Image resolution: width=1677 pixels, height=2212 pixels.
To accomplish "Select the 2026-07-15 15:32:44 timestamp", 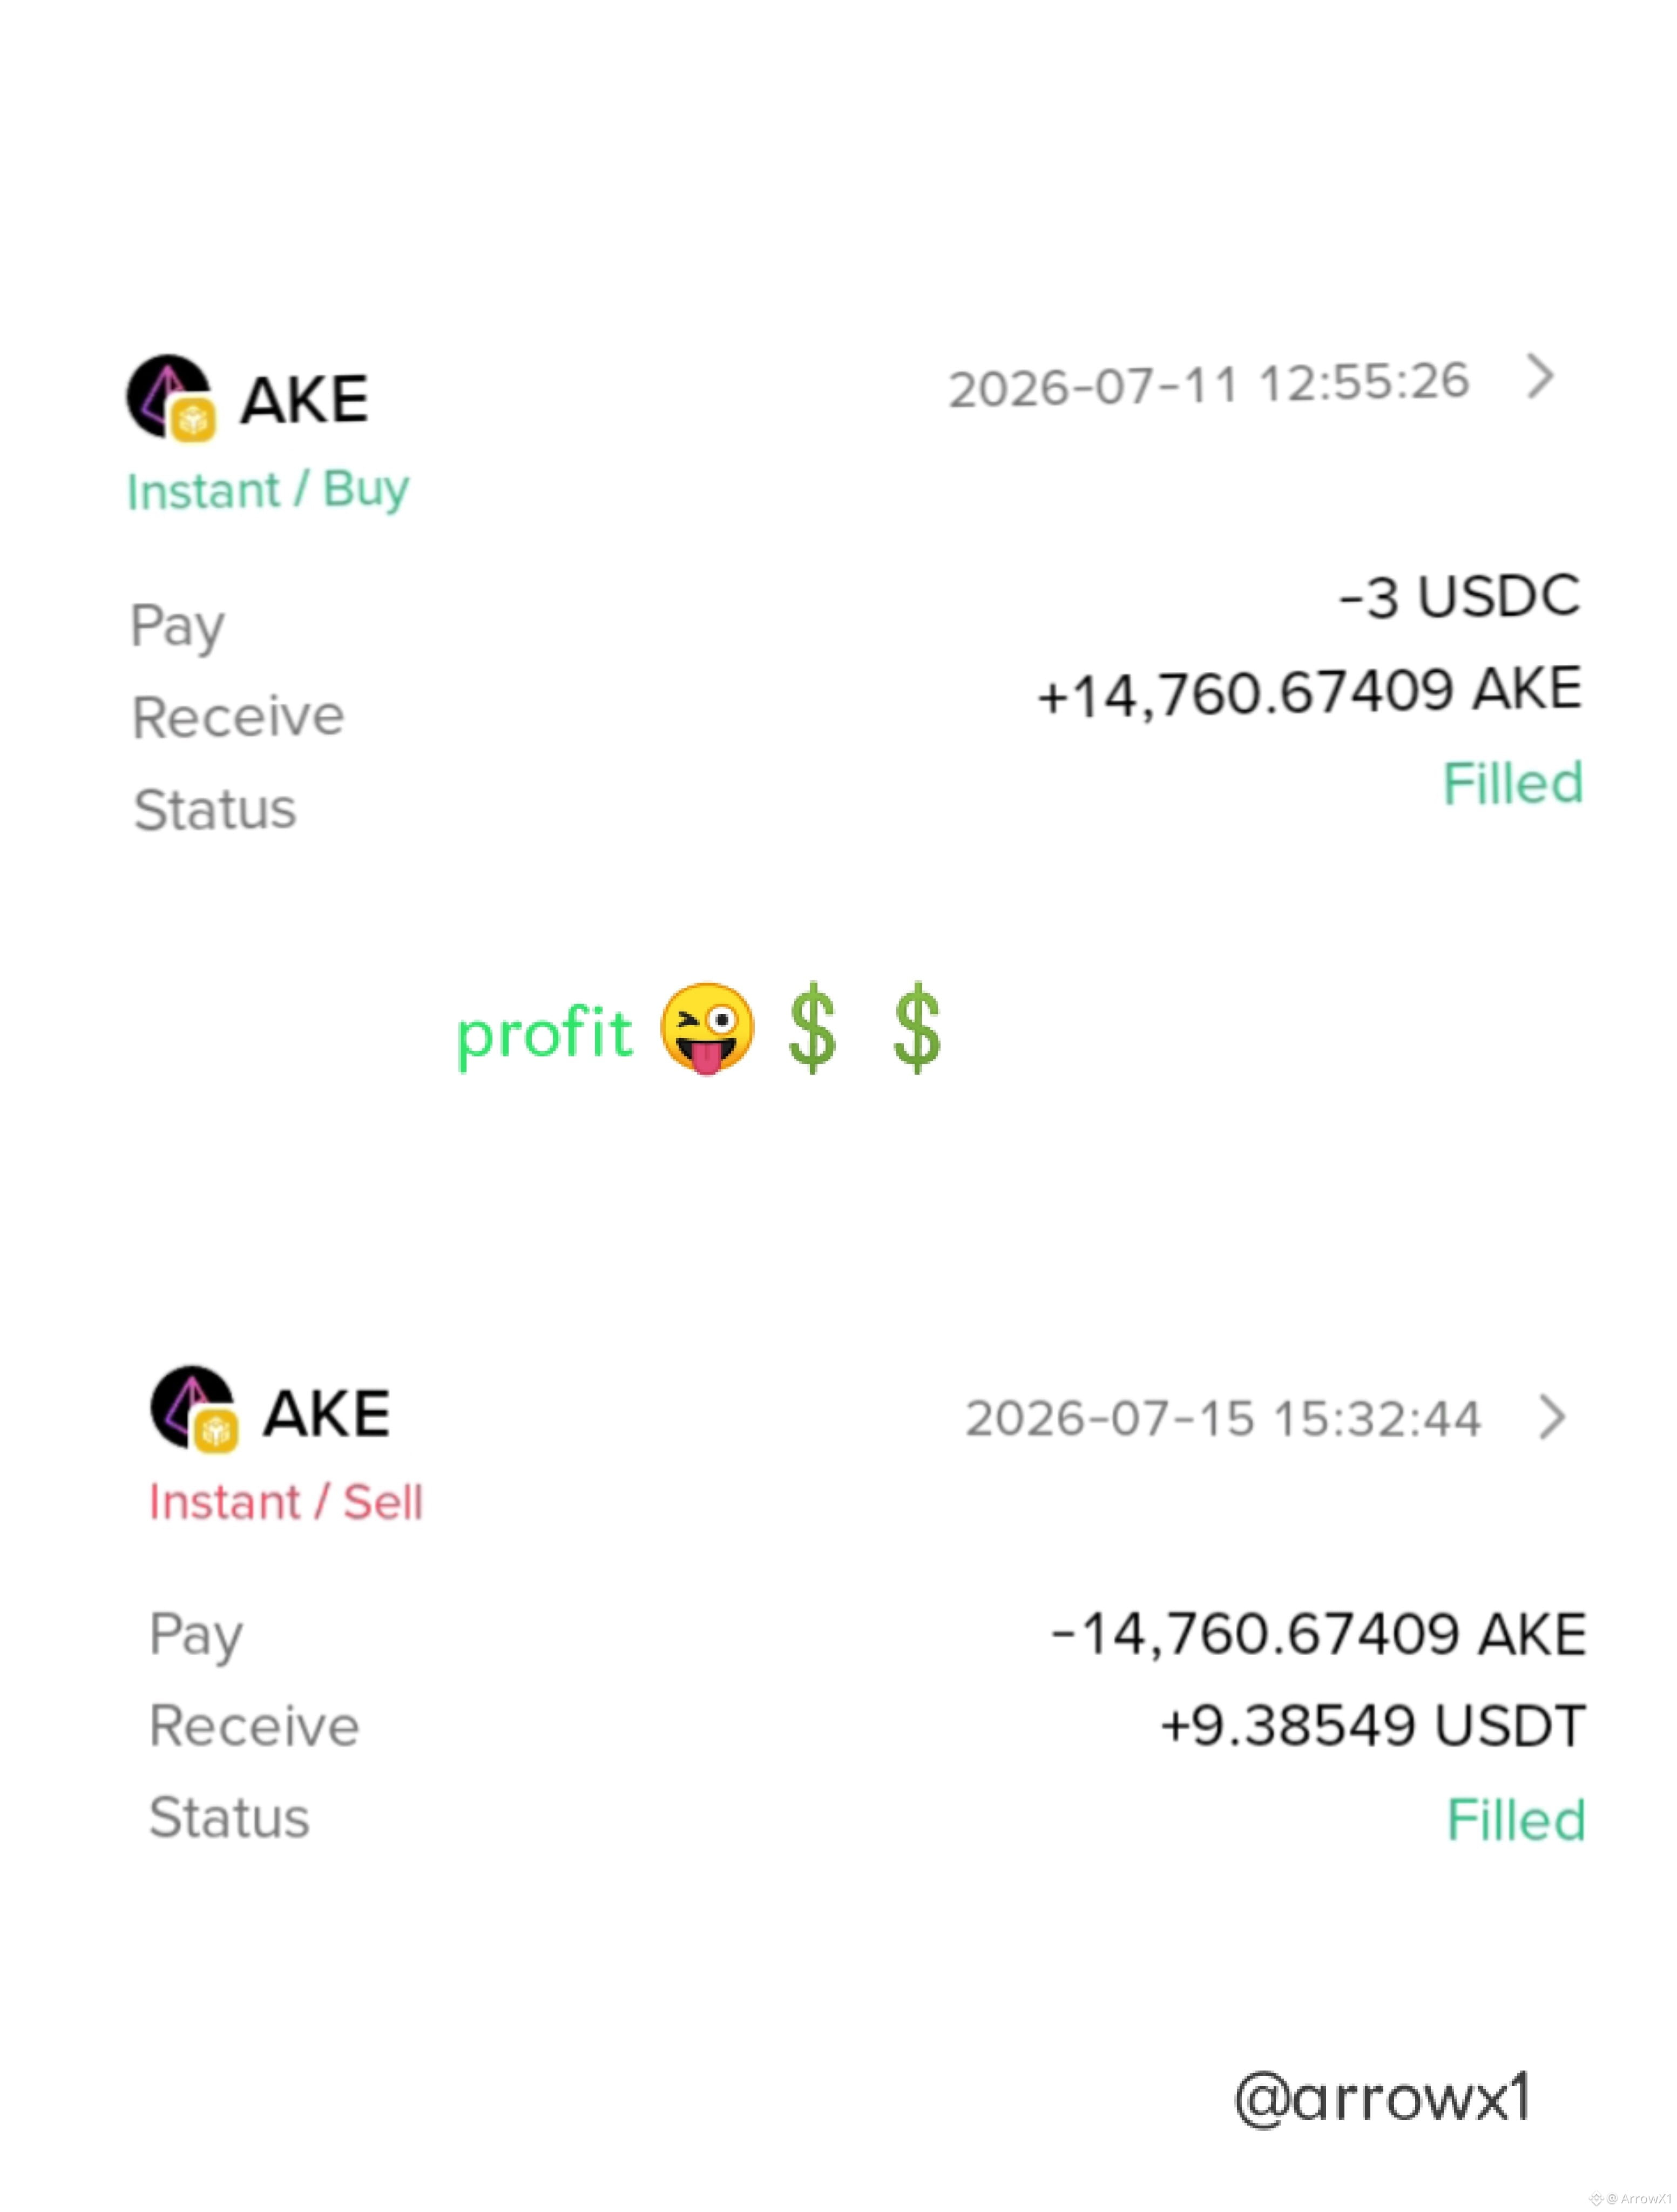I will tap(1223, 1418).
